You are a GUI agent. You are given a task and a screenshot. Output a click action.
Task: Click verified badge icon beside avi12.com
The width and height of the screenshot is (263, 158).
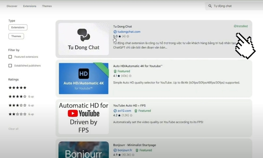click(x=115, y=111)
